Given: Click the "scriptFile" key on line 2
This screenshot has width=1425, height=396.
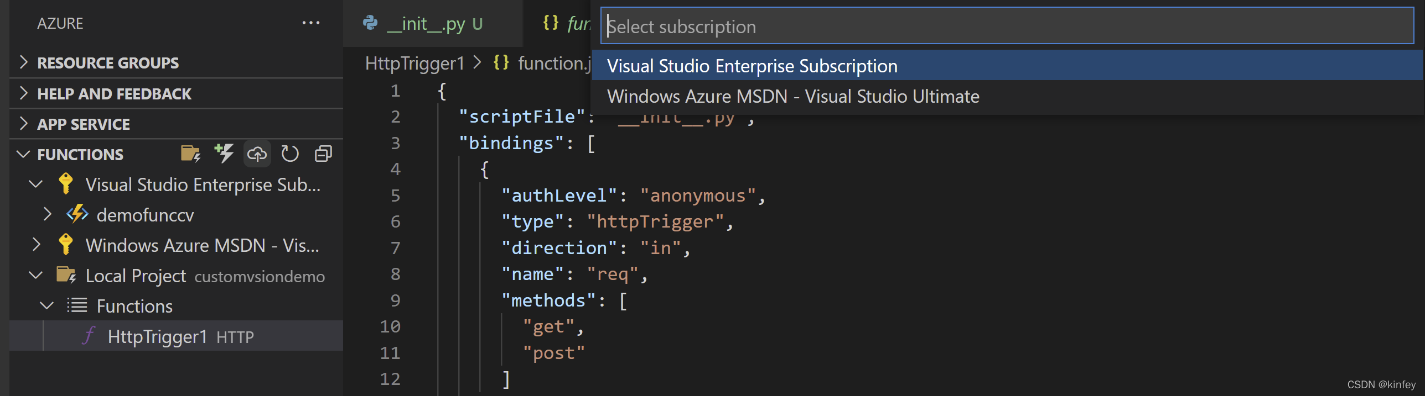Looking at the screenshot, I should click(x=522, y=117).
